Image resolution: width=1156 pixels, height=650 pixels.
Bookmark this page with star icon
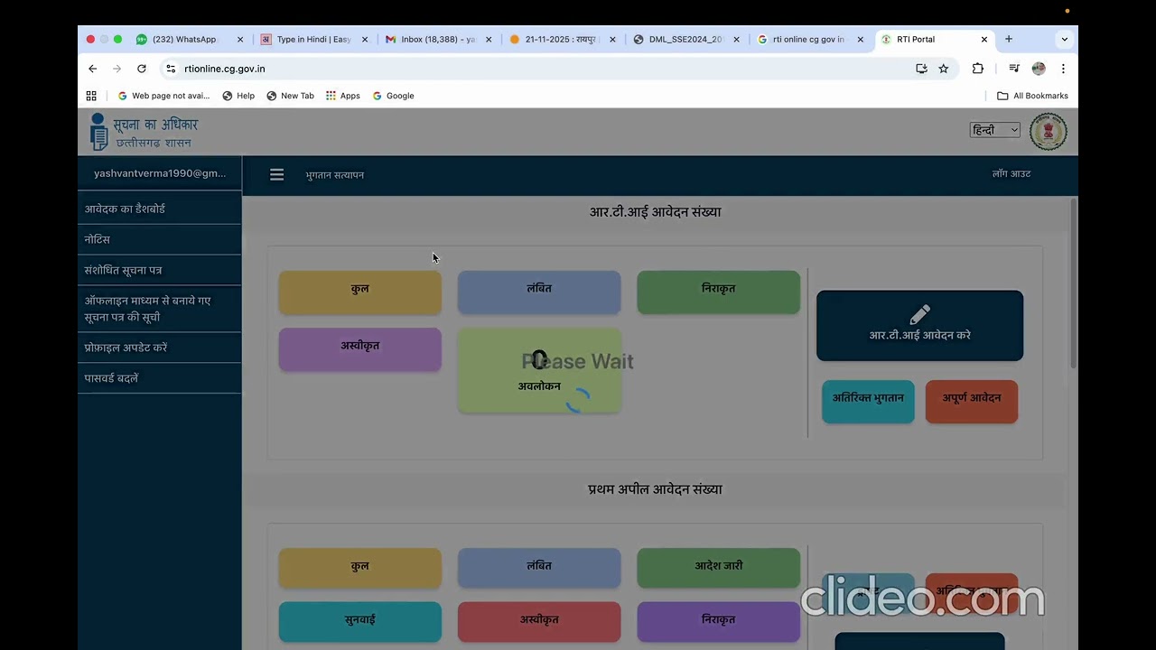click(944, 69)
